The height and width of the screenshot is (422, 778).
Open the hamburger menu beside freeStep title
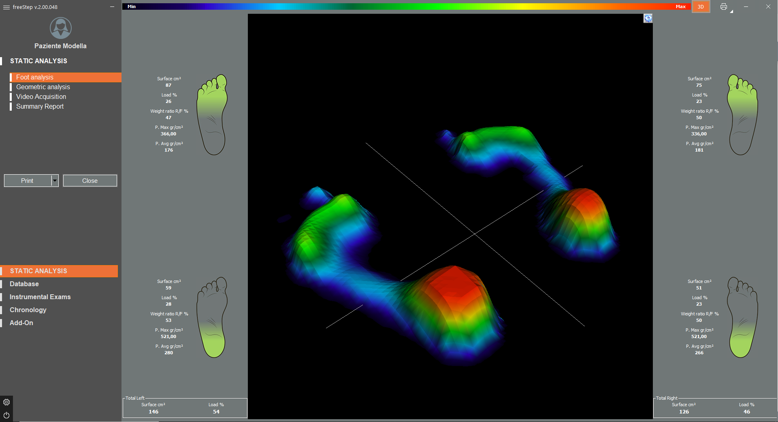tap(6, 7)
